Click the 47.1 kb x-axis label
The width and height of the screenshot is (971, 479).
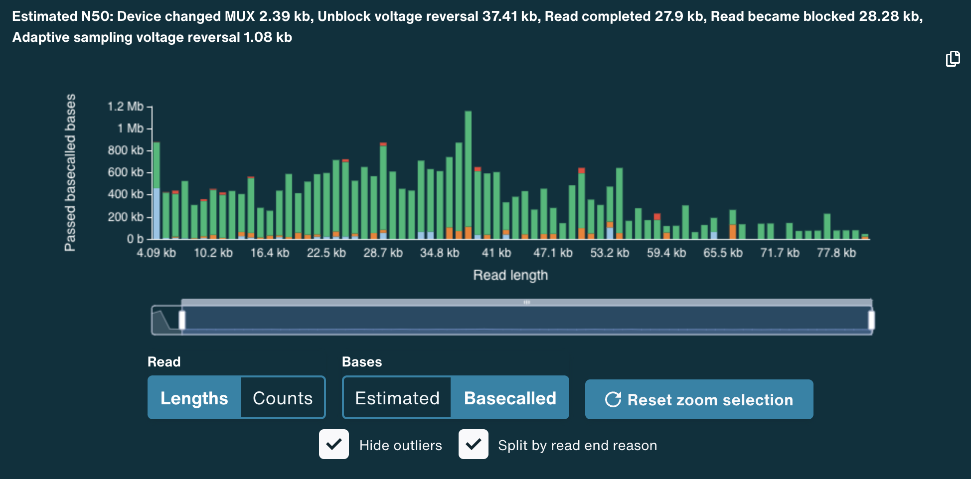coord(553,253)
